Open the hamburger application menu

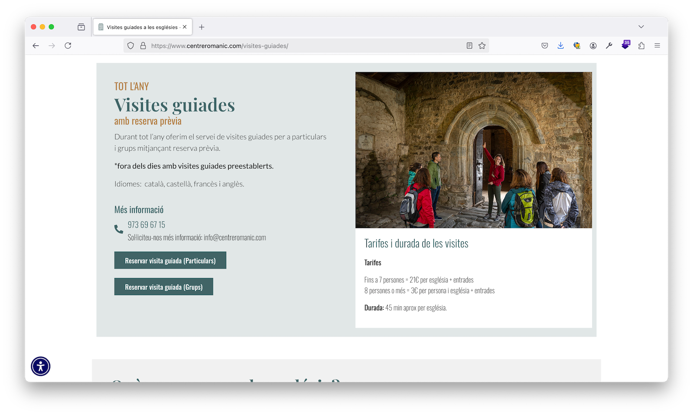point(657,45)
